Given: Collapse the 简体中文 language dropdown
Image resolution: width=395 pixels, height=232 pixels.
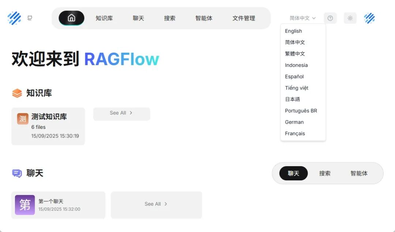Looking at the screenshot, I should (x=302, y=18).
